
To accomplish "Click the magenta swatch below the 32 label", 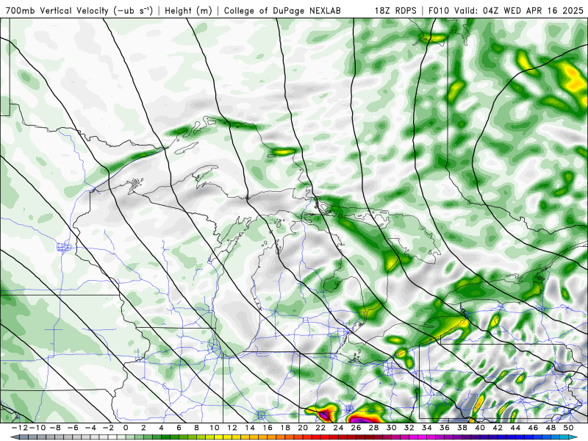I will pos(413,437).
